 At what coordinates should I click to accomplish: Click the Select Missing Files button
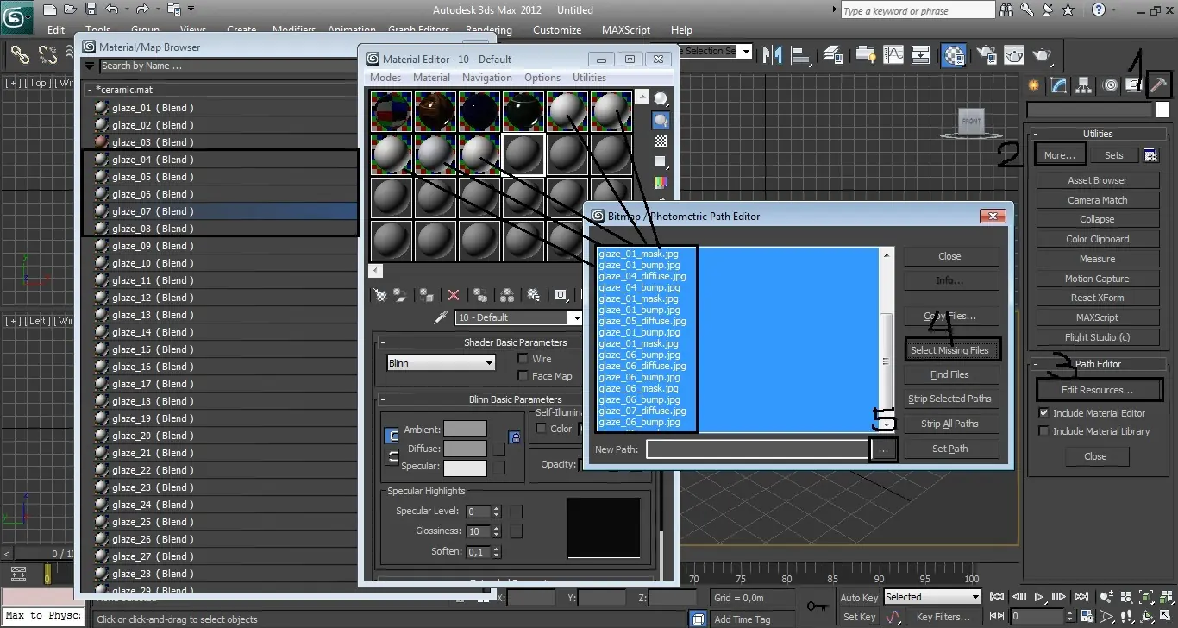[x=949, y=350]
